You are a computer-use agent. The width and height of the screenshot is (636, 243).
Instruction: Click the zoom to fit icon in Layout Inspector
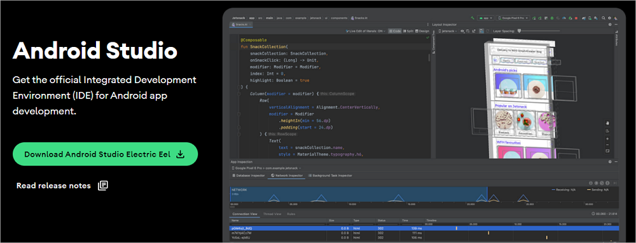[x=607, y=151]
